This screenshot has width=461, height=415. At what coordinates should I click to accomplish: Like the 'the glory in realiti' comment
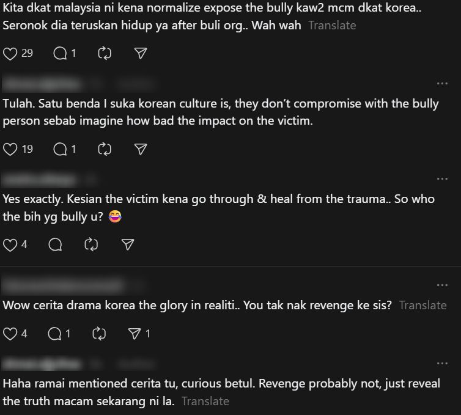(x=10, y=334)
